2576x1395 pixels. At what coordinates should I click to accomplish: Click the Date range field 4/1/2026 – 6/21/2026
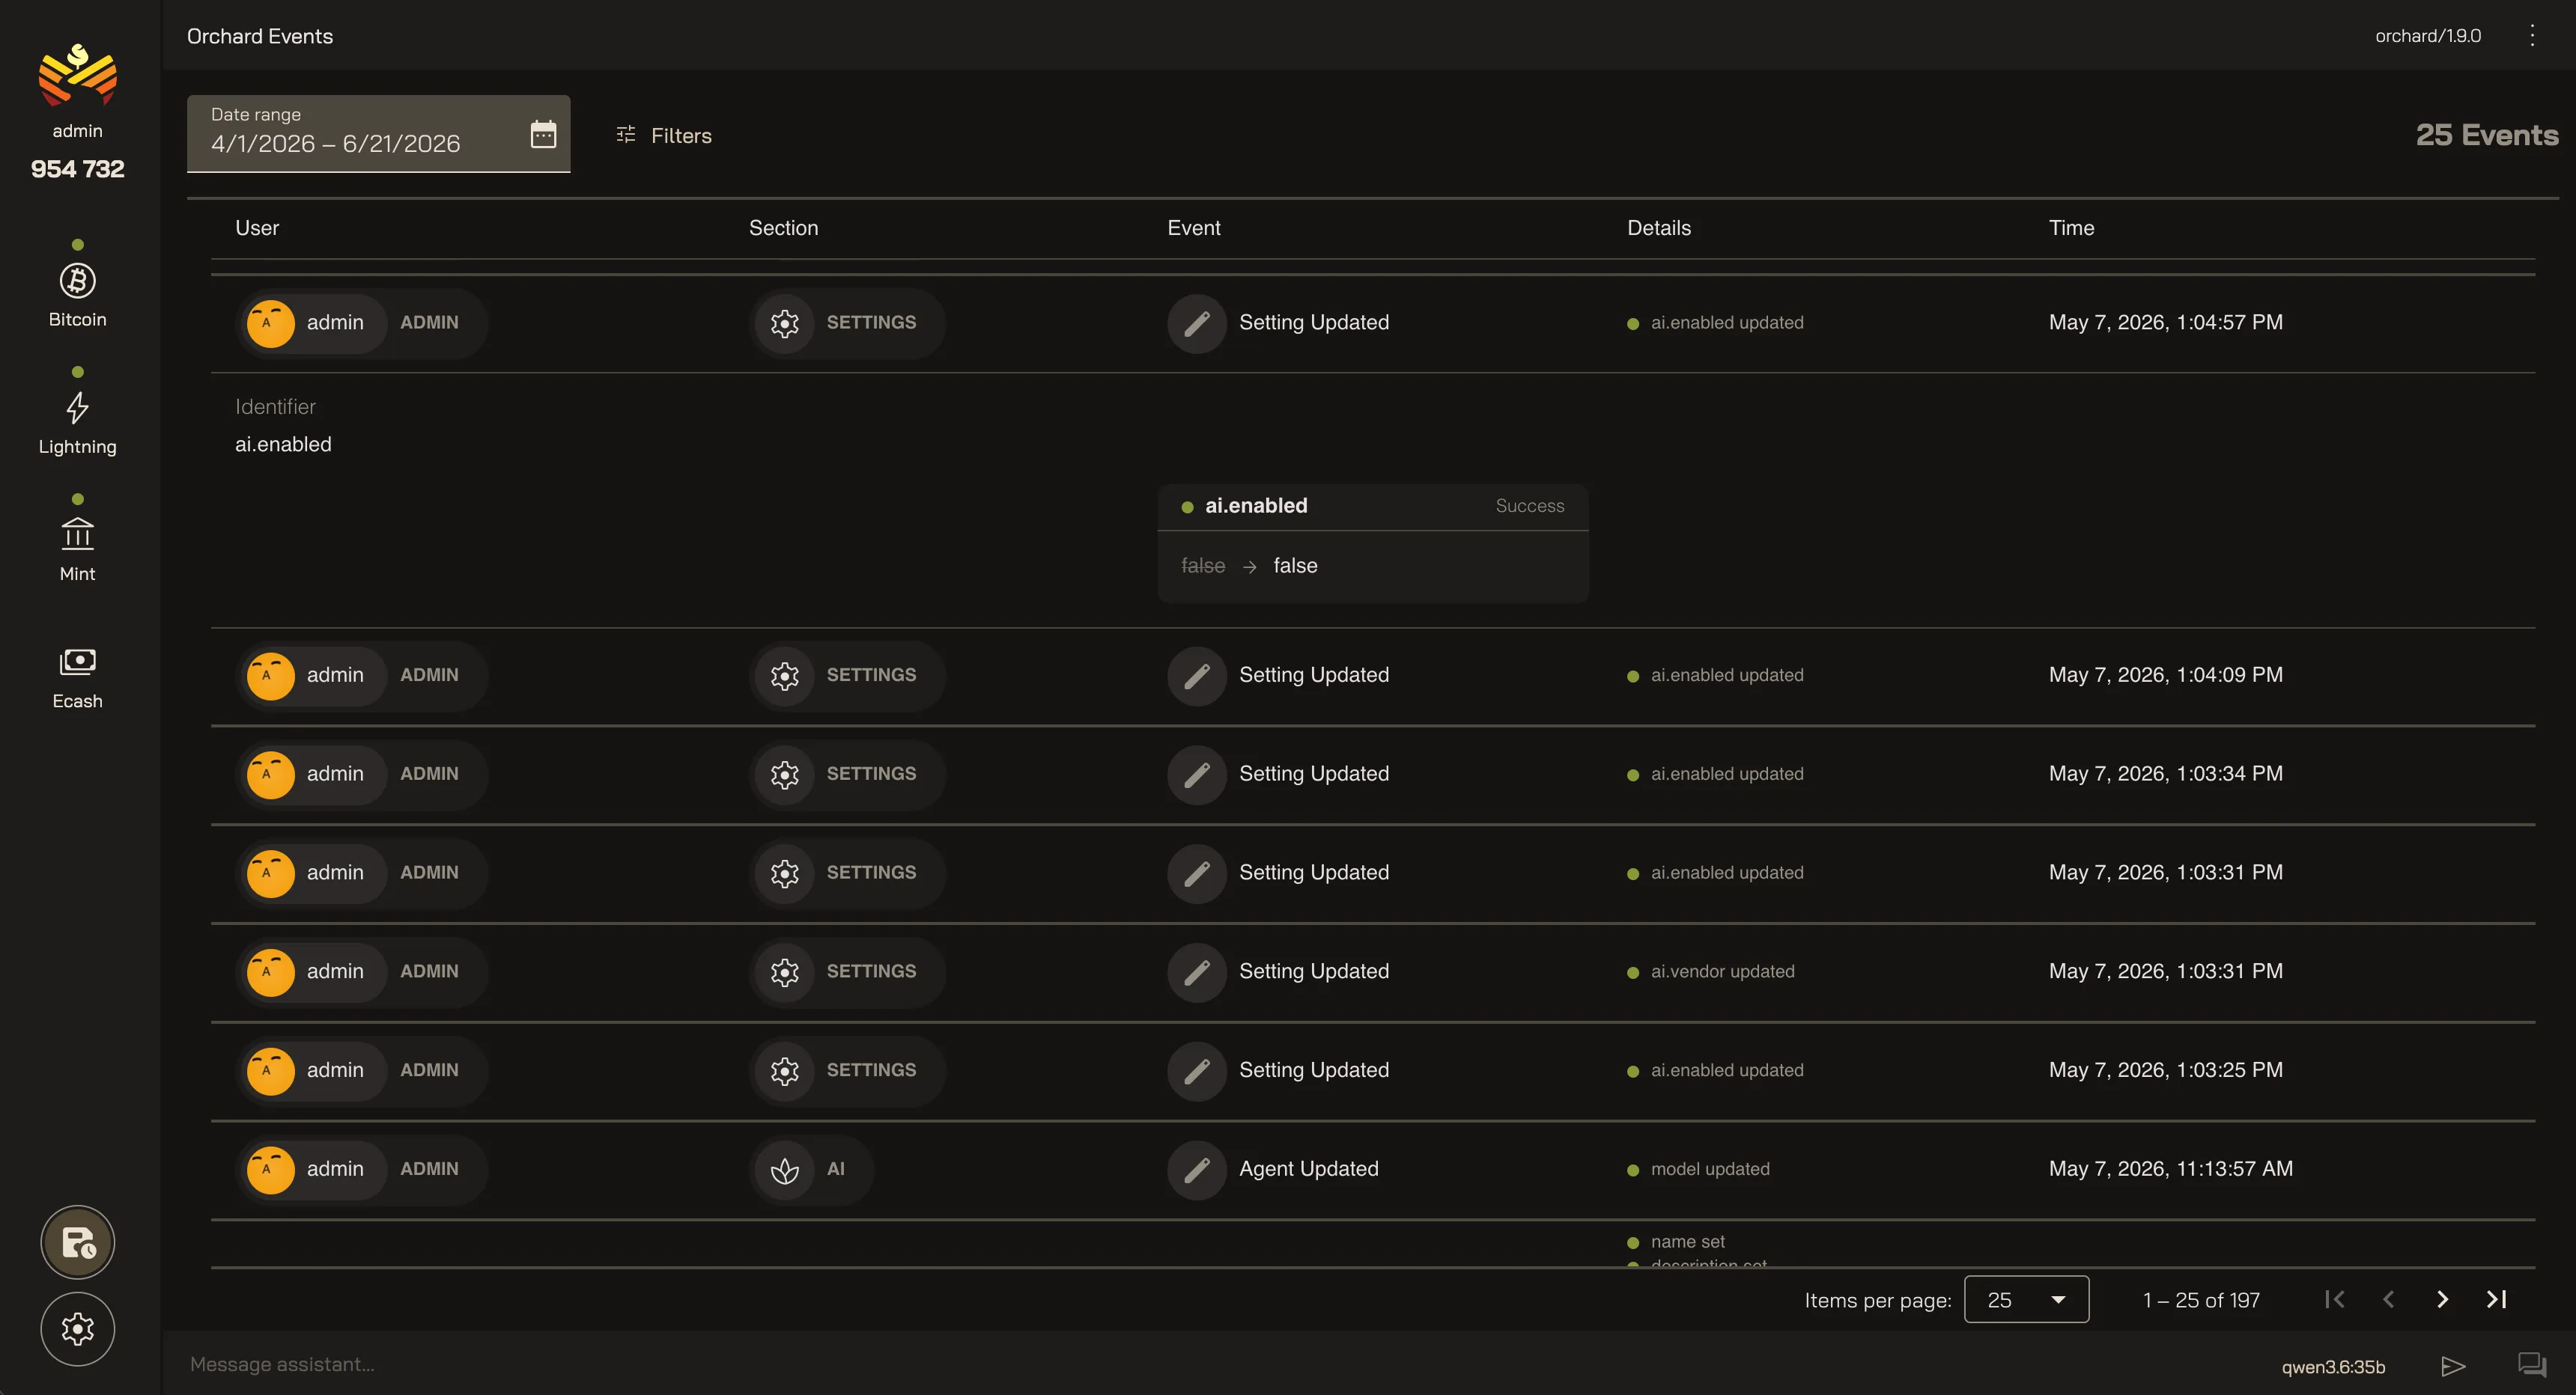[378, 134]
